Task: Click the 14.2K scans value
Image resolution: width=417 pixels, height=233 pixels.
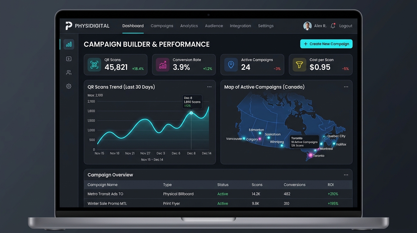Action: (x=256, y=194)
